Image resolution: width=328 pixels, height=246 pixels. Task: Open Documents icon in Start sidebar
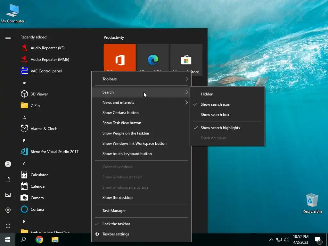pos(8,179)
